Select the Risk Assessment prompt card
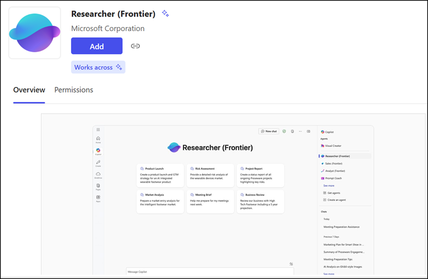 (x=210, y=175)
